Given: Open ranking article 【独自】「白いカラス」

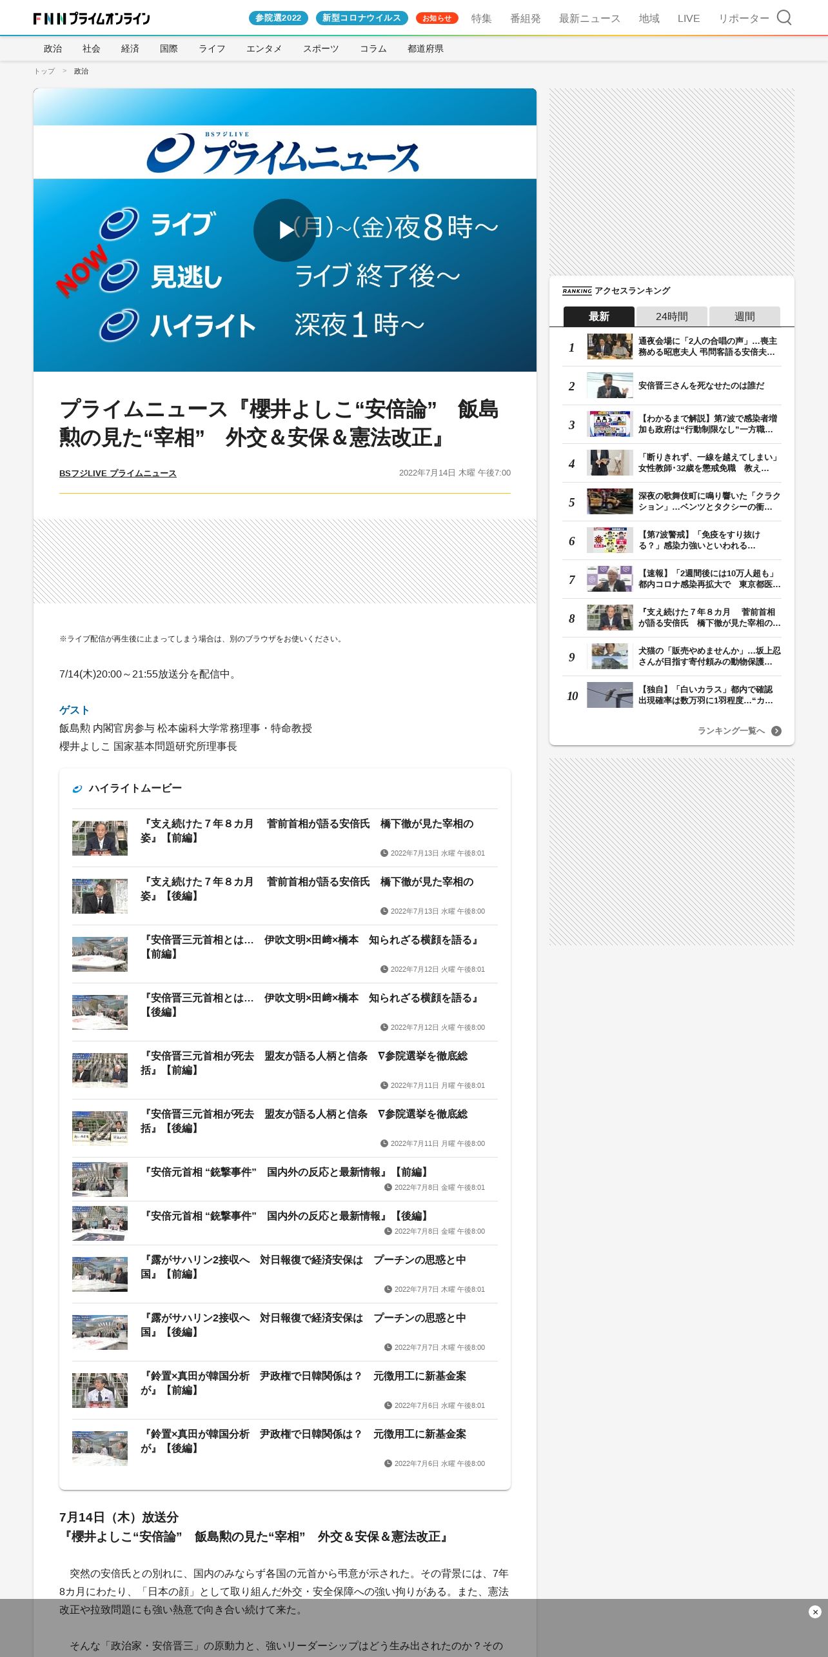Looking at the screenshot, I should (x=706, y=695).
